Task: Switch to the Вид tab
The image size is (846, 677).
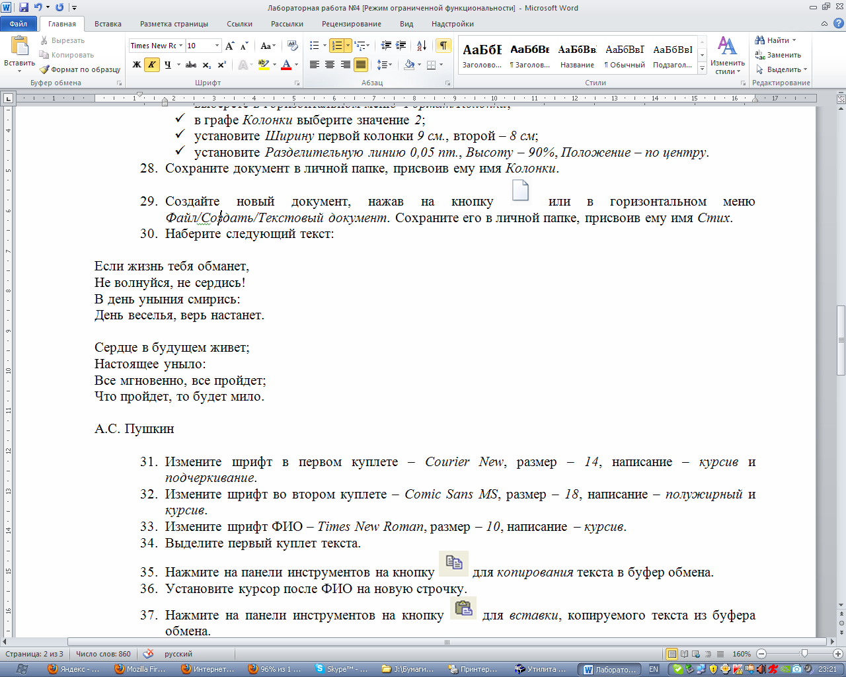Action: pos(406,24)
